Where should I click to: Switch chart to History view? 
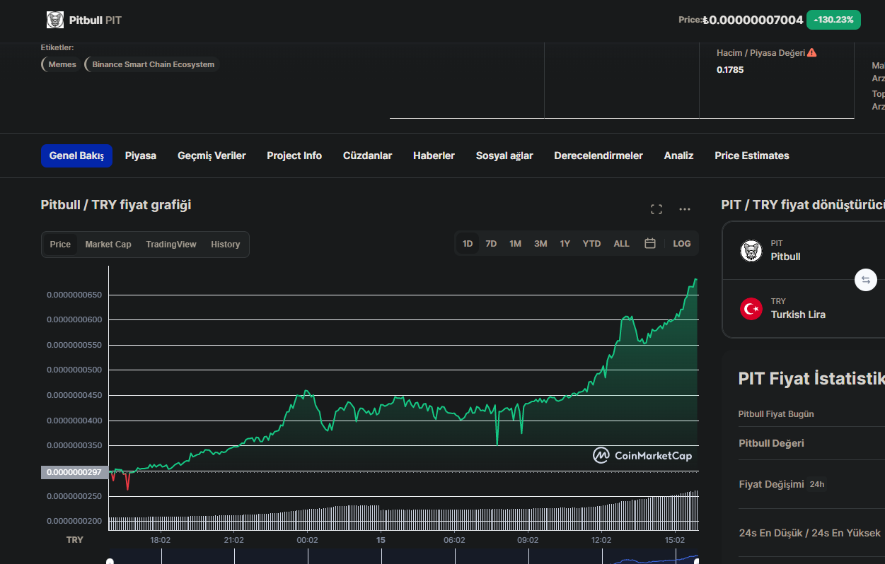coord(226,245)
